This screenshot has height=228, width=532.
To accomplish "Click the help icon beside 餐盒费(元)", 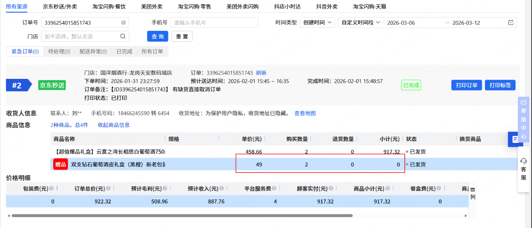I will [439, 189].
